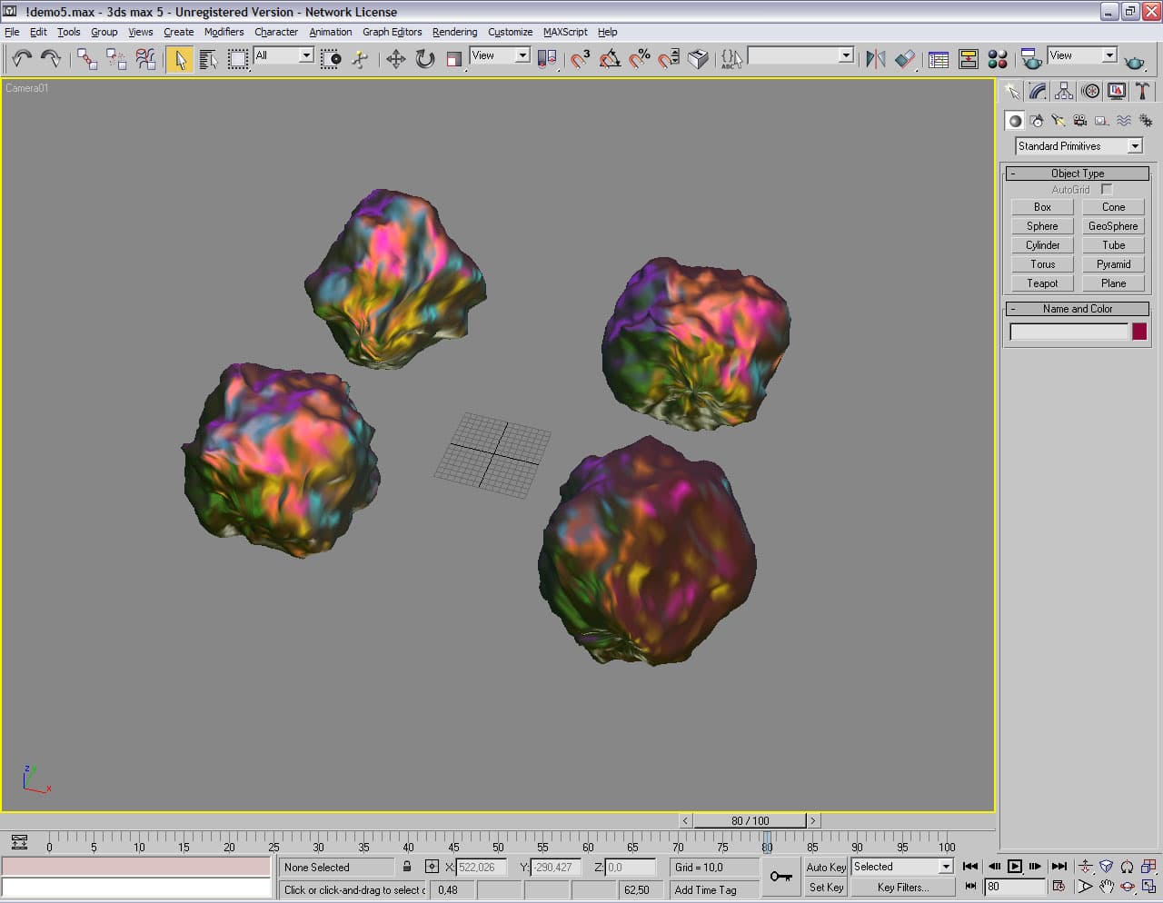Click the object color swatch

(x=1138, y=332)
